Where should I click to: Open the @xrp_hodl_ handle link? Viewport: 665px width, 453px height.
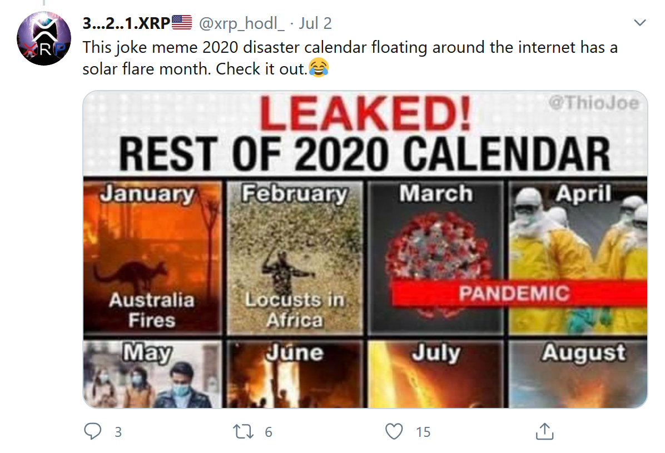click(x=242, y=23)
